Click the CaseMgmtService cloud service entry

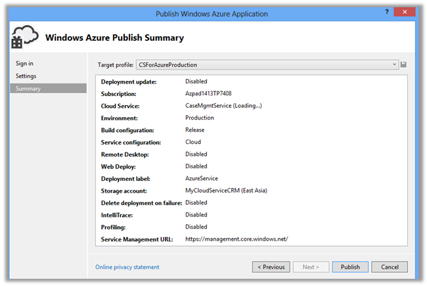223,106
